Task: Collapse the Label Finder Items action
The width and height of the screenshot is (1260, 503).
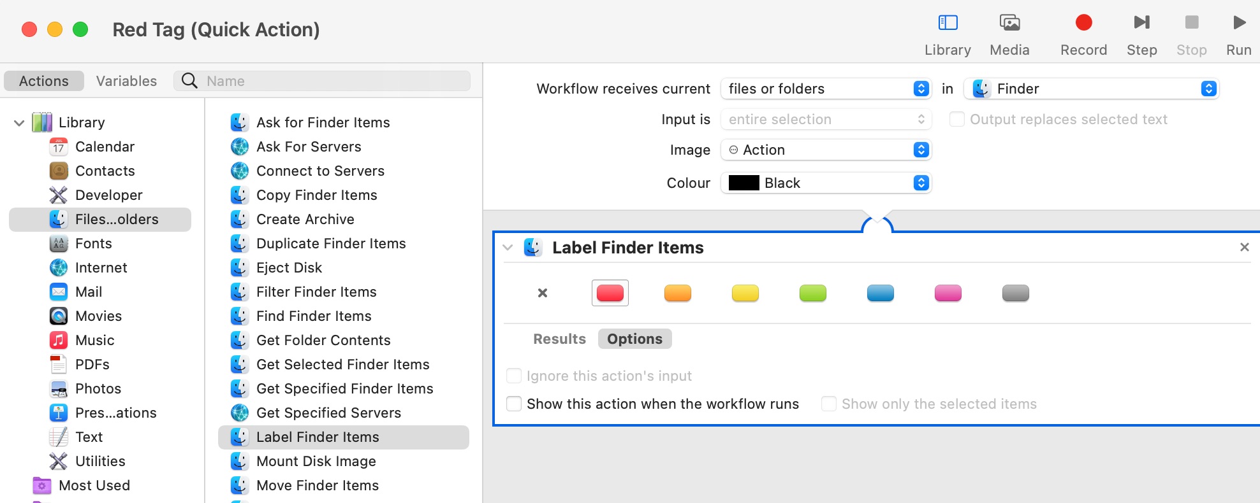Action: pyautogui.click(x=508, y=247)
